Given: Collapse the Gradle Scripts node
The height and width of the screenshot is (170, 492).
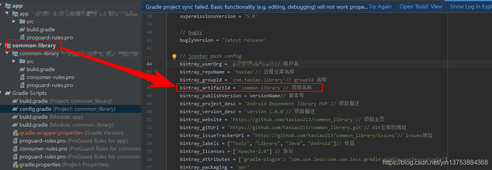Looking at the screenshot, I should pos(2,93).
